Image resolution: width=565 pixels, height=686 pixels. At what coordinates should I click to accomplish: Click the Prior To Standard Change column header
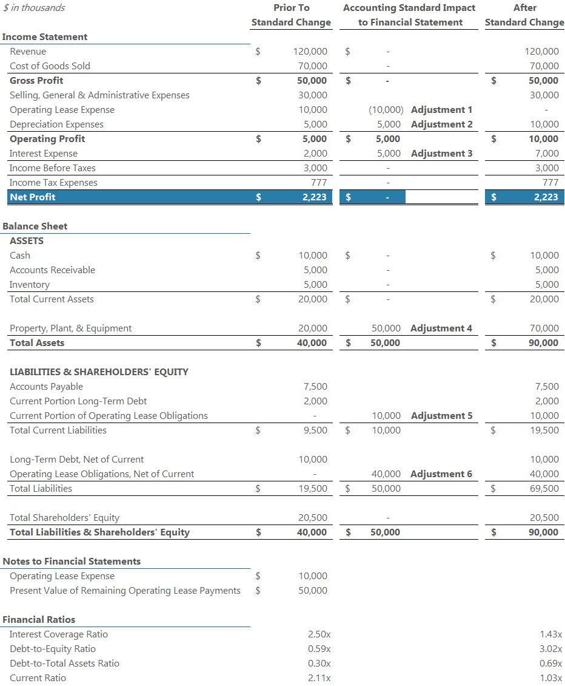click(x=291, y=15)
